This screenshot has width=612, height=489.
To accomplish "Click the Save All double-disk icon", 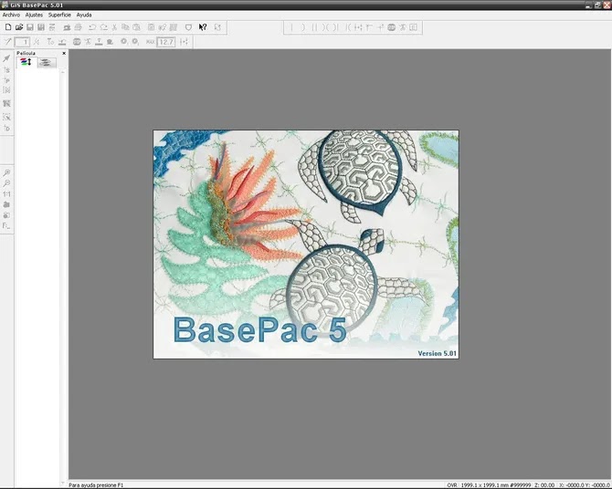I will tap(41, 27).
